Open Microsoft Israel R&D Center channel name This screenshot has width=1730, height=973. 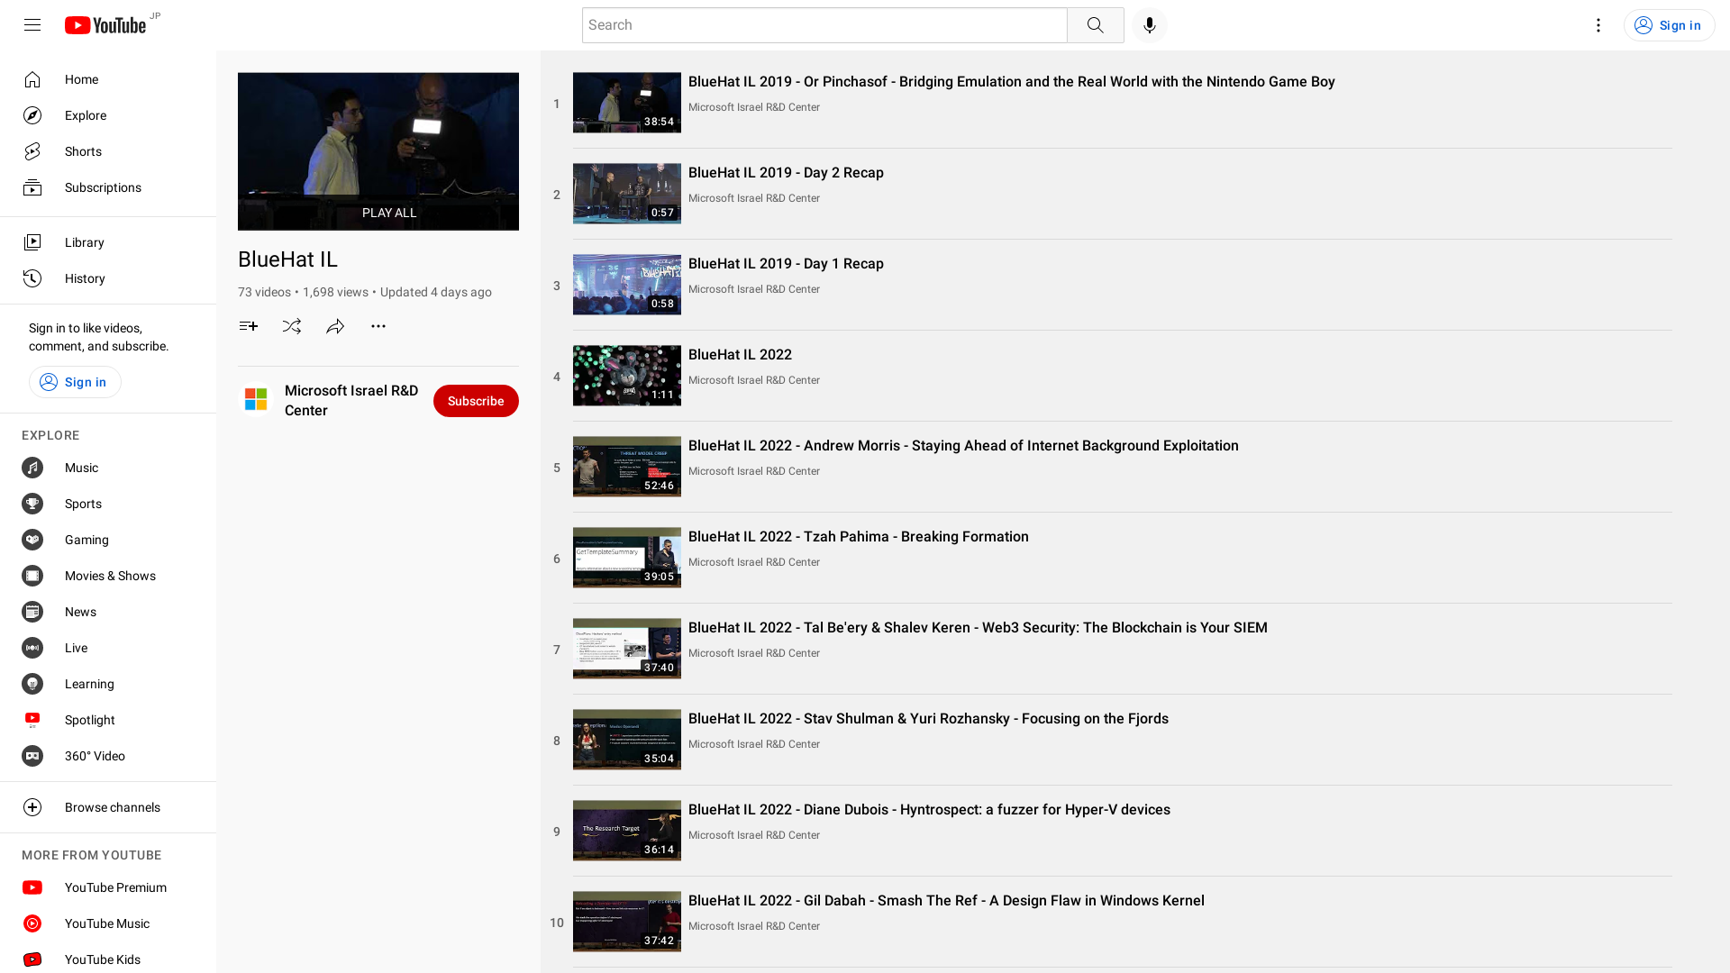coord(351,400)
